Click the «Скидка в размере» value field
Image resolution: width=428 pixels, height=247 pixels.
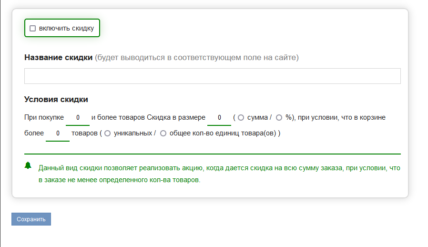[219, 118]
